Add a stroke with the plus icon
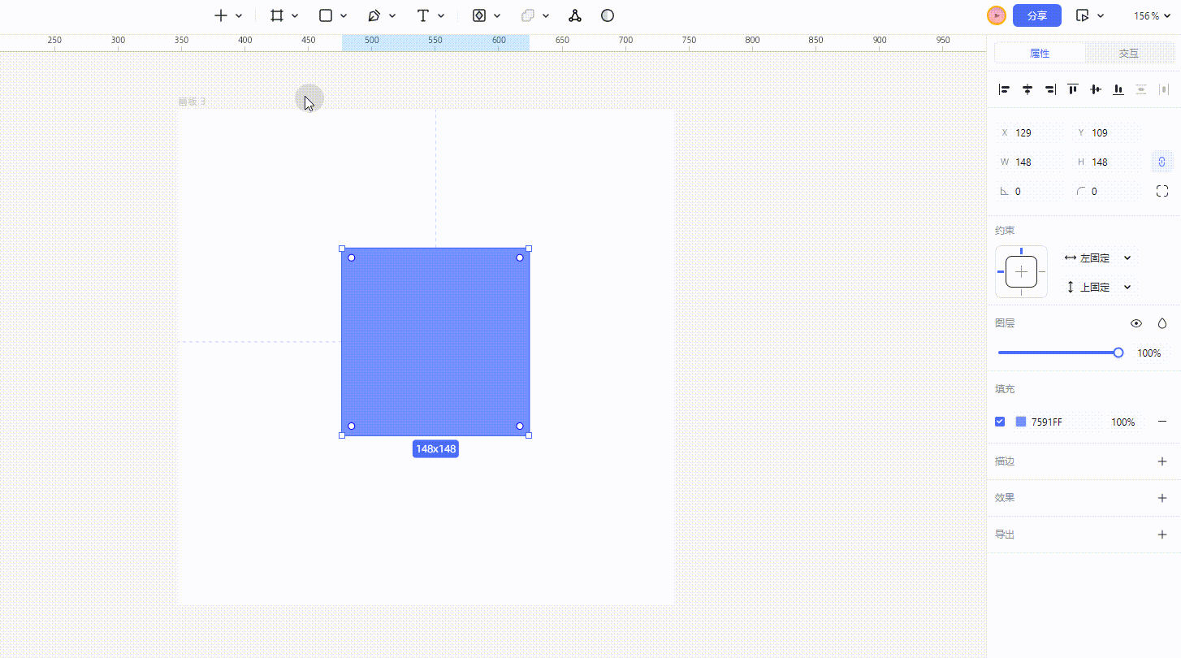The image size is (1181, 658). click(x=1162, y=461)
